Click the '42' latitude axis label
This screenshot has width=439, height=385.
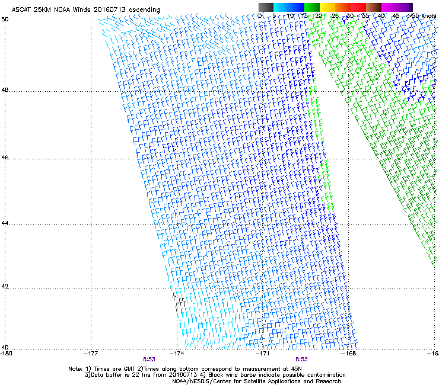[x=5, y=287]
